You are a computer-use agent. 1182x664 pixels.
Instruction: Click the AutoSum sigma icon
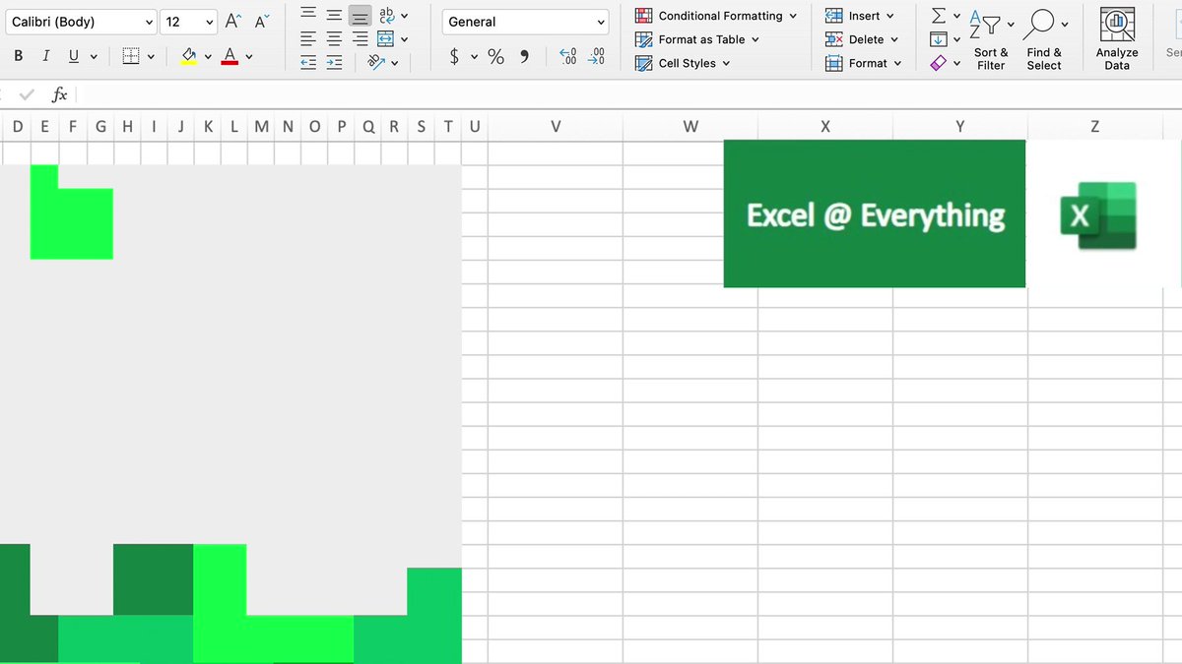click(939, 15)
